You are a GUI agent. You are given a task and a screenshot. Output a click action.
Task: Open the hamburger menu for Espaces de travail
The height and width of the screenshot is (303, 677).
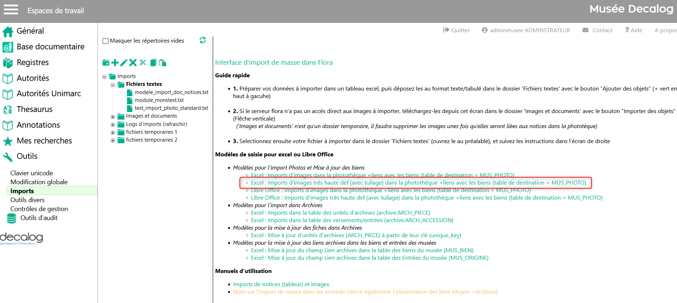coord(11,10)
